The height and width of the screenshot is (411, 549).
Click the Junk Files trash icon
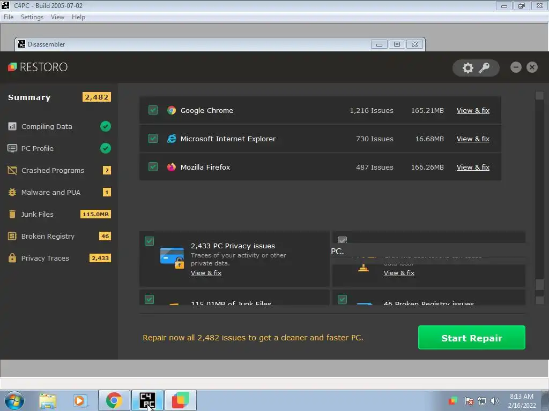pyautogui.click(x=12, y=214)
